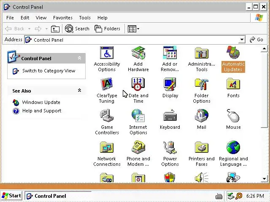The image size is (270, 202).
Task: Open Game Controllers applet
Action: pyautogui.click(x=107, y=122)
